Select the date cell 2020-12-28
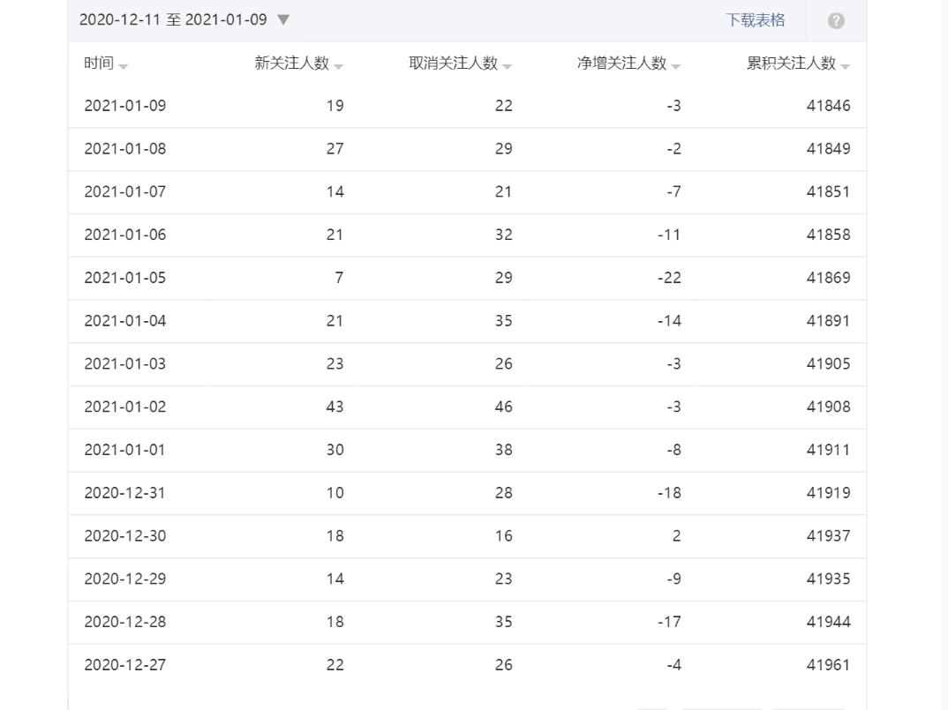Screen dimensions: 948x710 [125, 622]
